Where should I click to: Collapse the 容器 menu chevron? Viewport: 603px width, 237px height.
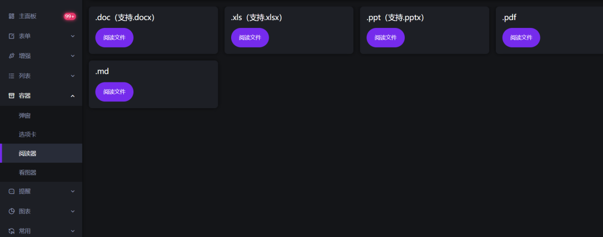point(73,96)
